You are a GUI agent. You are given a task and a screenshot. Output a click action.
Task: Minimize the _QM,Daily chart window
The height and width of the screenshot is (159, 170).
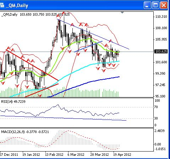pyautogui.click(x=147, y=5)
